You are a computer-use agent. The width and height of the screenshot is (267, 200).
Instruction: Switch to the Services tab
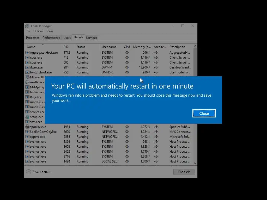(x=92, y=38)
